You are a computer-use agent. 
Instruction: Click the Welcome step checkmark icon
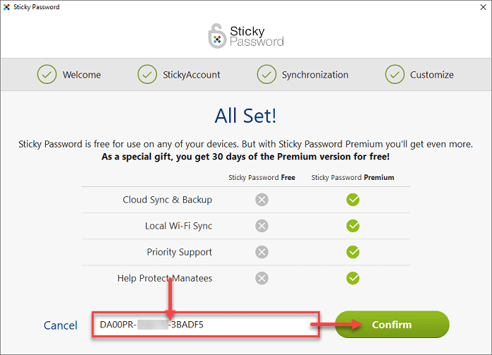[47, 74]
